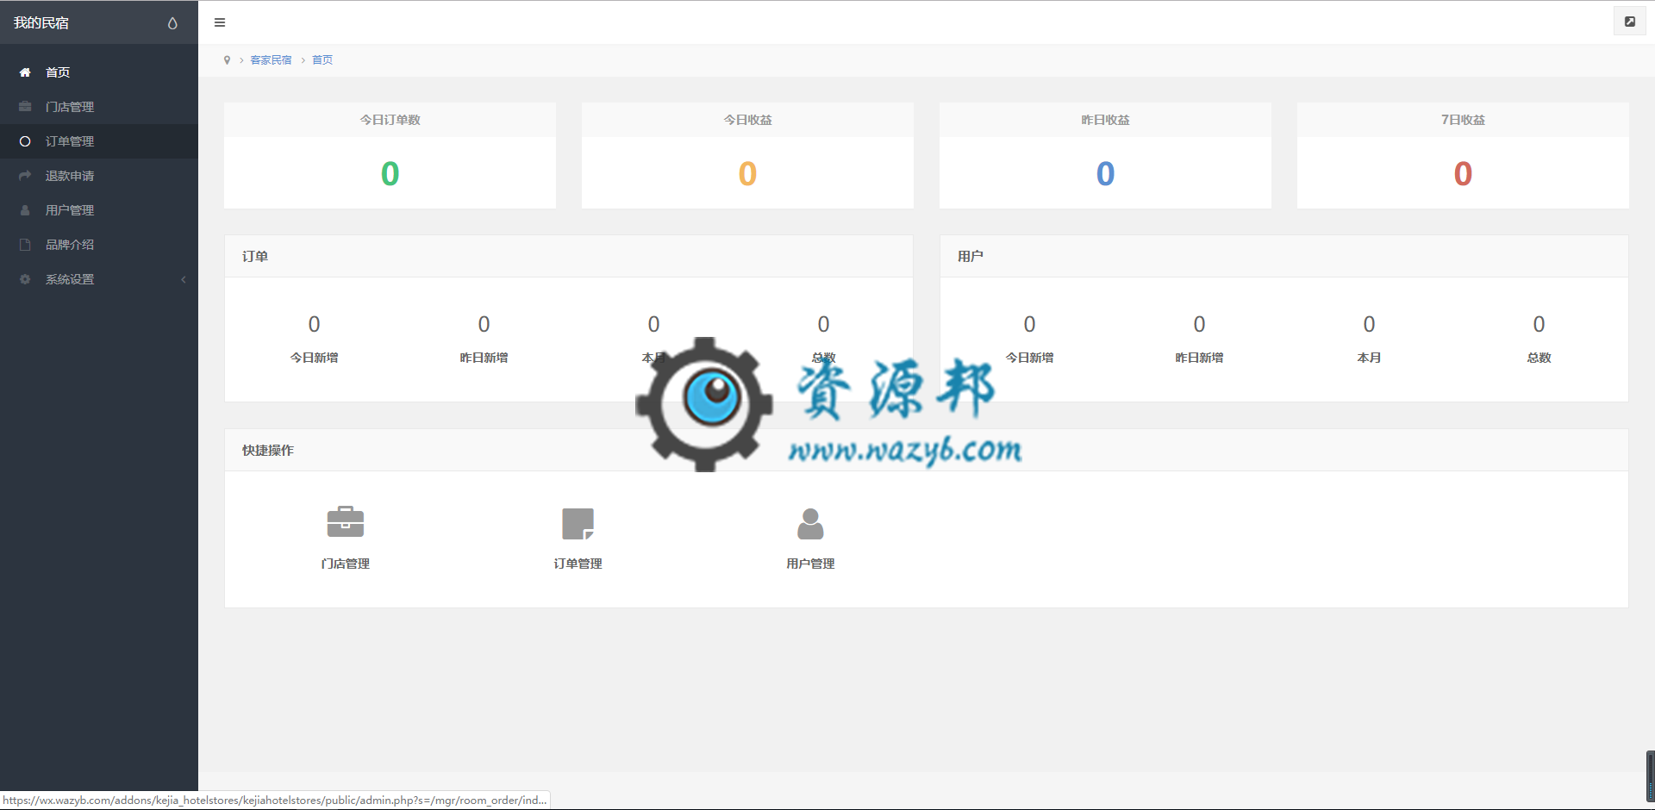Click the user icon next to 用户管理 in the sidebar
Image resolution: width=1655 pixels, height=810 pixels.
(x=25, y=210)
